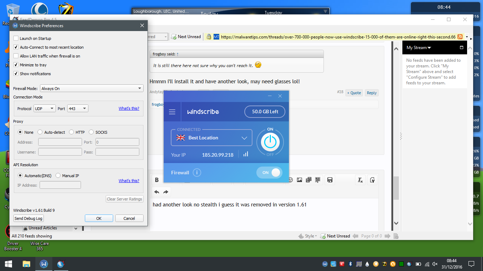Click the Windscribe power connect button

click(270, 142)
